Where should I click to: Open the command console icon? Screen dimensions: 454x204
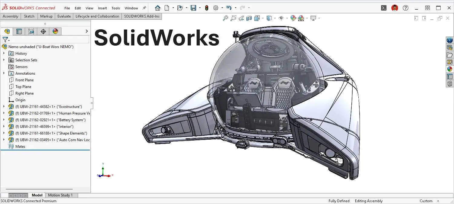click(384, 8)
